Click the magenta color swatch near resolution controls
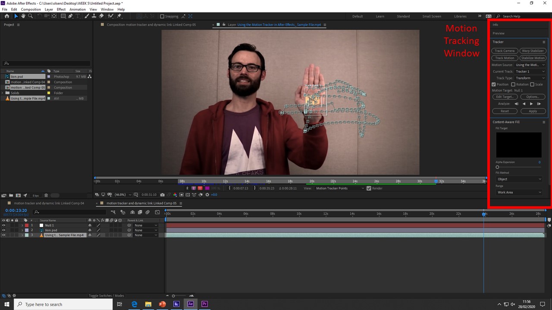 click(207, 188)
